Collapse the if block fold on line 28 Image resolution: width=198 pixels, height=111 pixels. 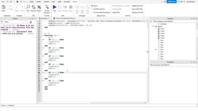point(43,64)
